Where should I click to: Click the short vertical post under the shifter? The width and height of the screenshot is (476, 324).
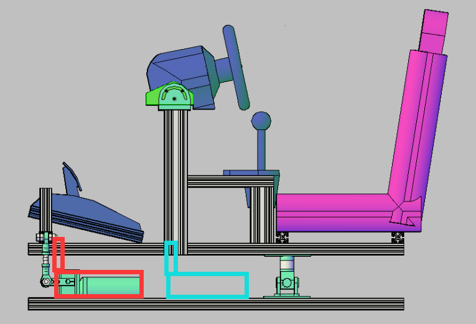(x=263, y=215)
